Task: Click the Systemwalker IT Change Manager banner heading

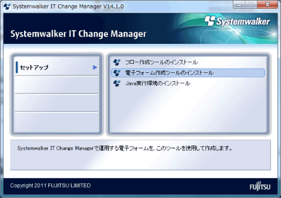Action: coord(78,34)
